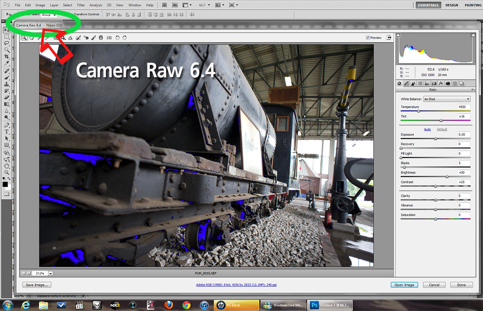
Task: Click the Open Image button
Action: pos(404,285)
